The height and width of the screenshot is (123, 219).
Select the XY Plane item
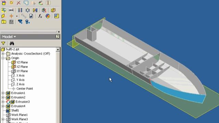[22, 71]
